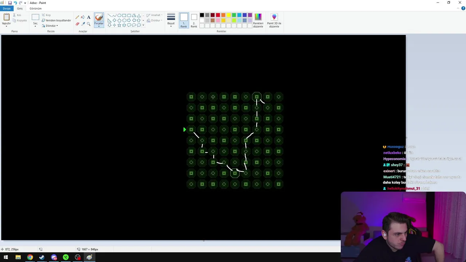Open Renkleri düzenle color editor

coord(258,21)
